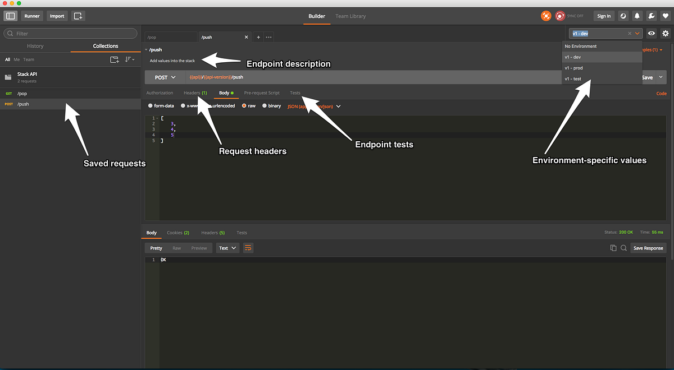The width and height of the screenshot is (674, 370).
Task: Open the Interceptor with the orange icon
Action: [546, 16]
